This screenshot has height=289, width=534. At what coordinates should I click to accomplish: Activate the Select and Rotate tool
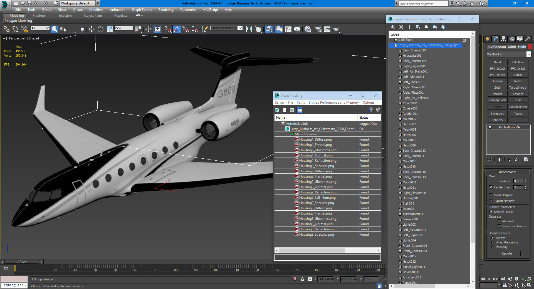coord(100,29)
